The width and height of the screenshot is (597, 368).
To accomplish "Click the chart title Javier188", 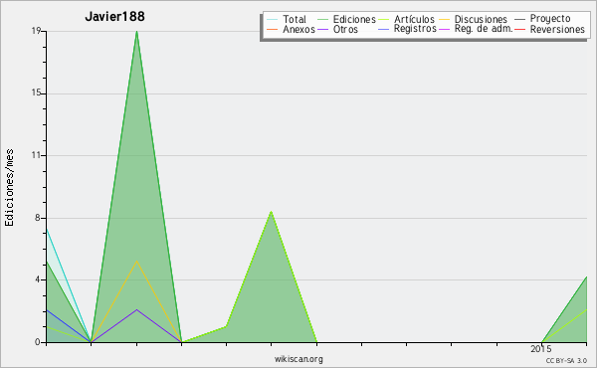I will tap(114, 16).
